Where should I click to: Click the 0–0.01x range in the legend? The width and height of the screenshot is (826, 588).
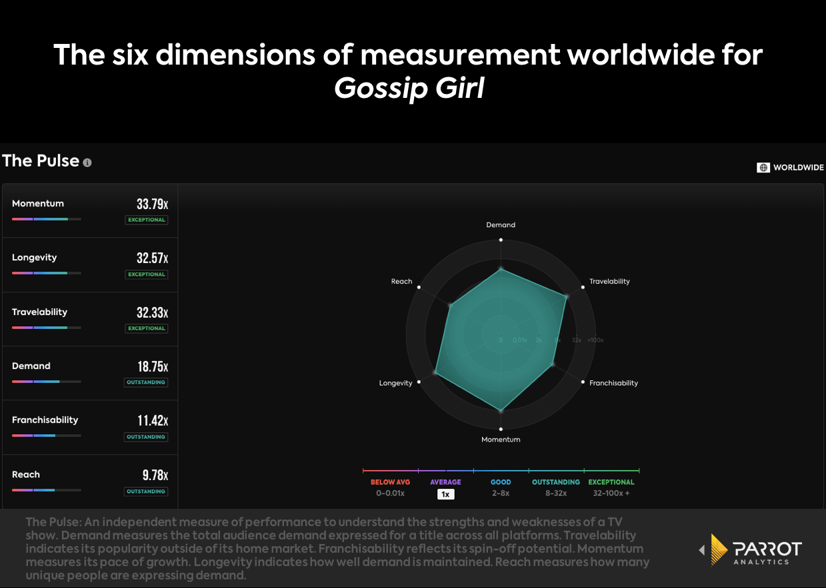[391, 493]
